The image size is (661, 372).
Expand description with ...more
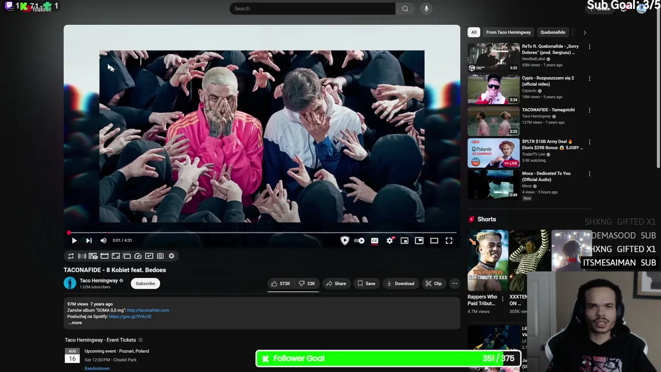point(75,322)
